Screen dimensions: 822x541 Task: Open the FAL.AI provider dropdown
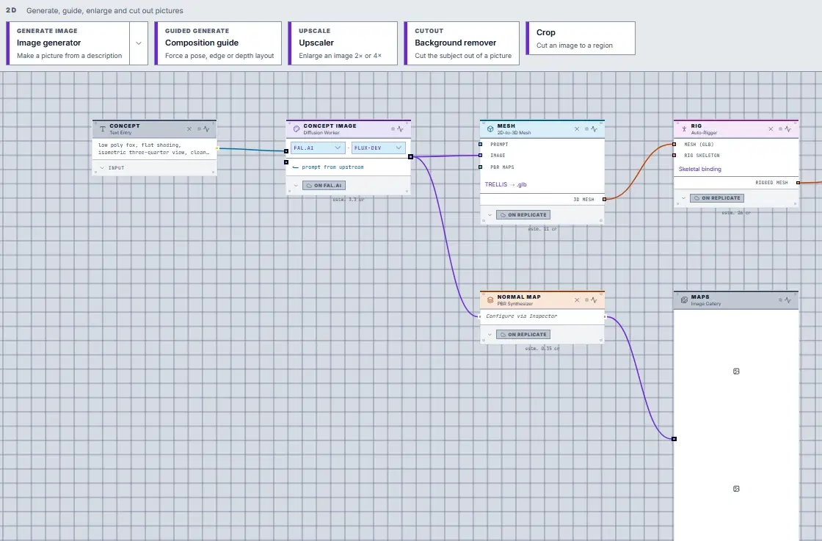[x=318, y=148]
